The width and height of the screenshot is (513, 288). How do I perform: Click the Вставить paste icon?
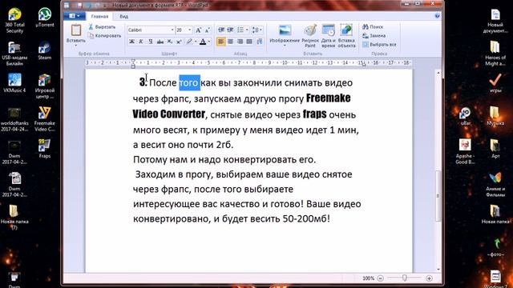pos(76,30)
